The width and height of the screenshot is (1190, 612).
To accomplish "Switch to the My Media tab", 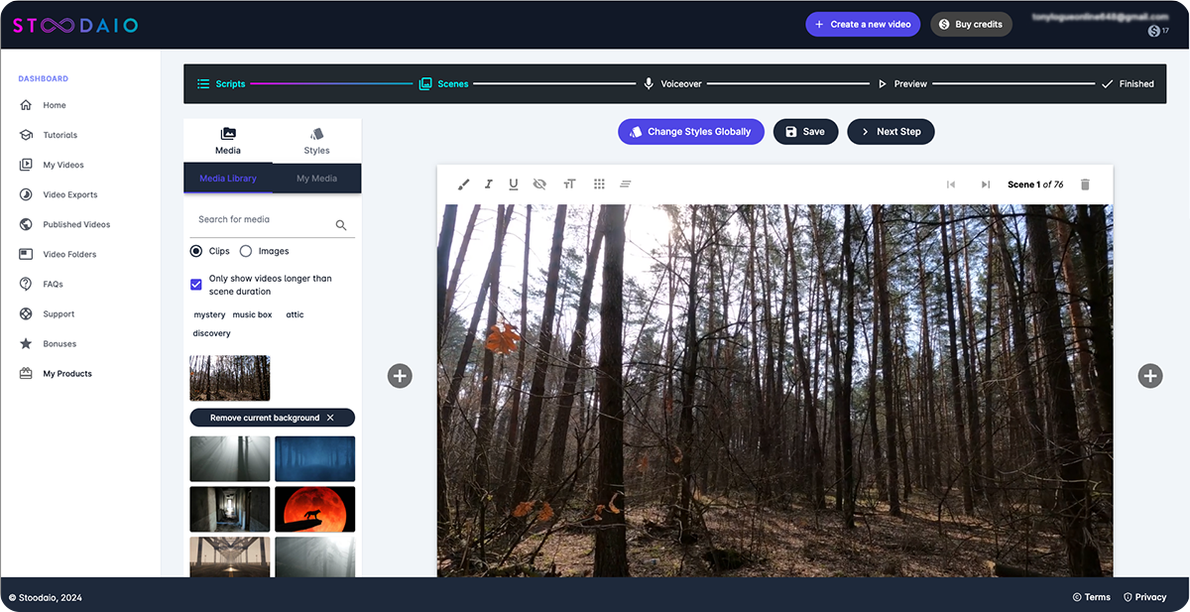I will tap(316, 179).
